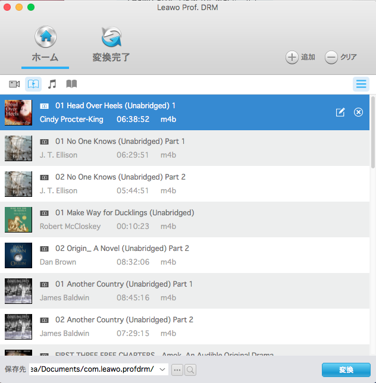Viewport: 376px width, 383px height.
Task: Select the video category icon
Action: coord(14,84)
